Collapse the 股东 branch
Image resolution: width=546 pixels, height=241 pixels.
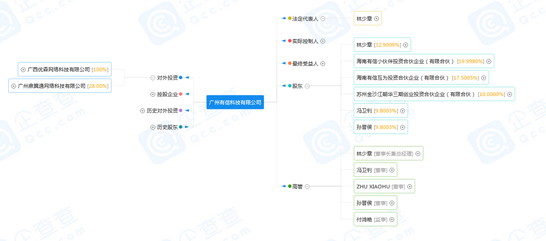point(307,86)
